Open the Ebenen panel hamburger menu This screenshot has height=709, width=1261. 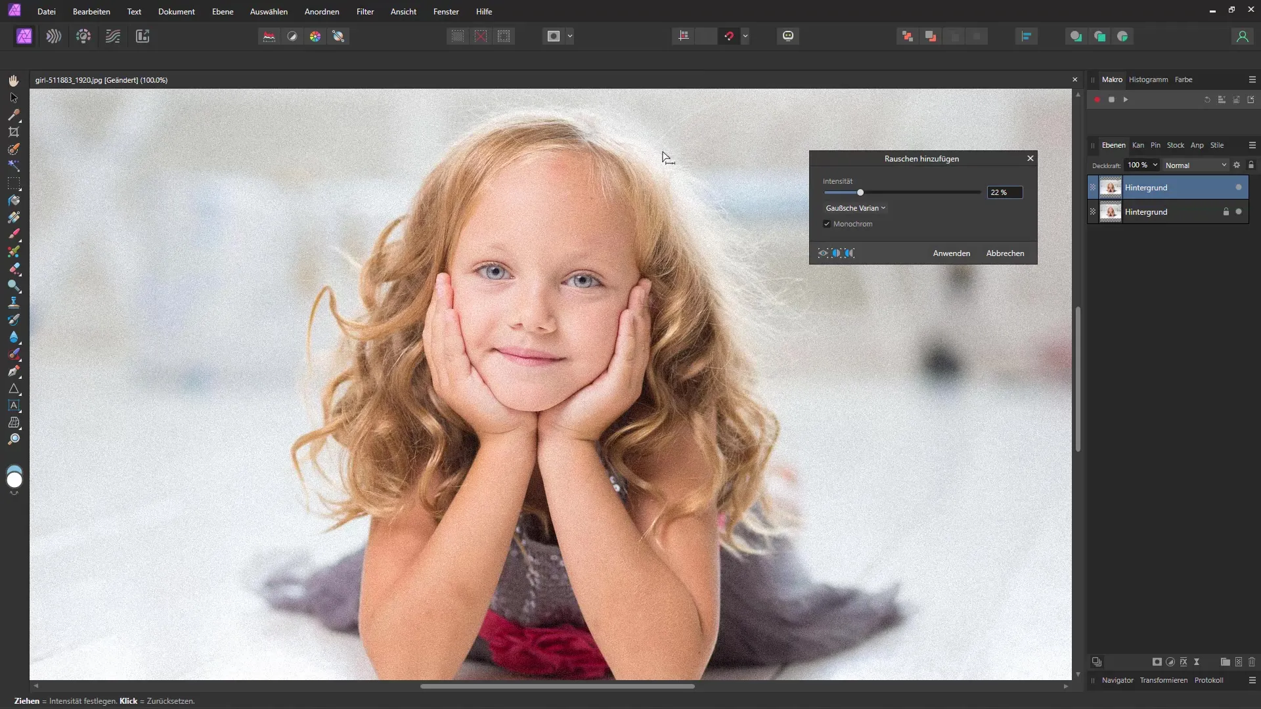click(x=1252, y=145)
